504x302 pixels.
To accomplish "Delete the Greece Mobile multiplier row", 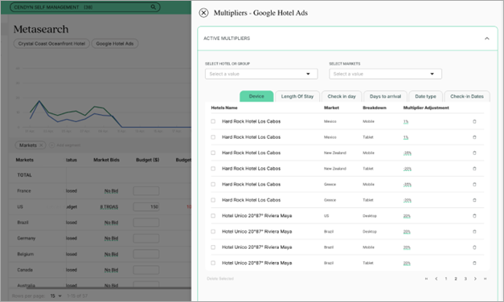I will [x=474, y=185].
